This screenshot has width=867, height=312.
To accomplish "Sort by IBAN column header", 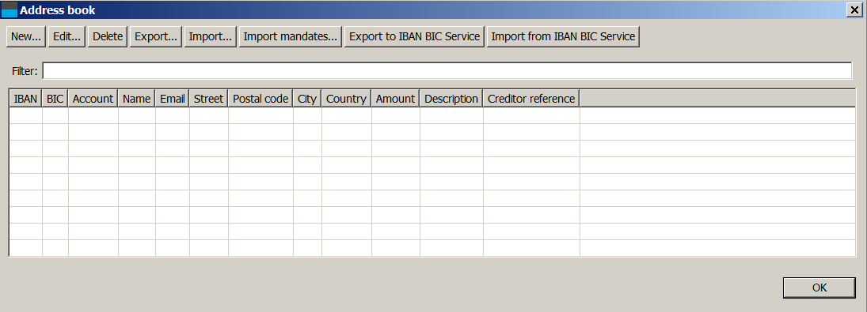I will (x=25, y=99).
